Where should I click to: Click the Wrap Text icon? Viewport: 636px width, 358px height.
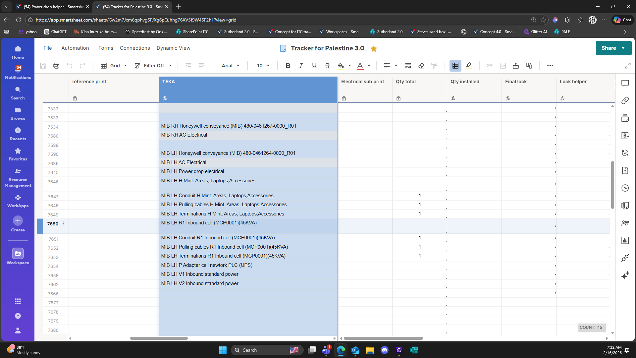(408, 66)
